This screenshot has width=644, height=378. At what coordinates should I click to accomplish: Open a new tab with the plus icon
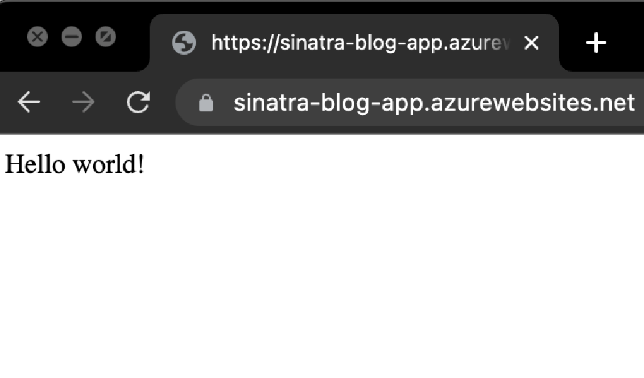point(595,42)
